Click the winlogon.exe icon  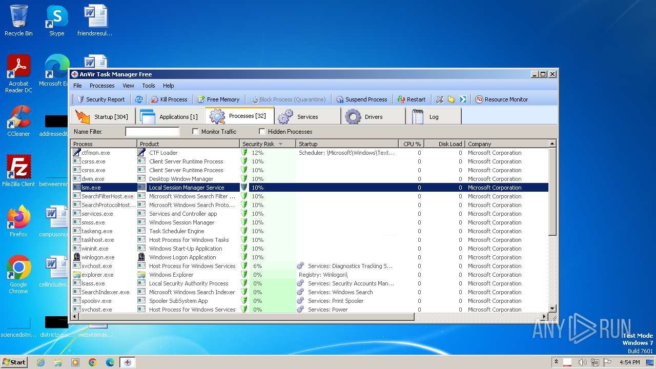[77, 257]
